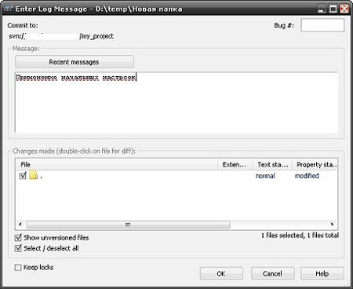
Task: Open the Help button
Action: tap(322, 273)
